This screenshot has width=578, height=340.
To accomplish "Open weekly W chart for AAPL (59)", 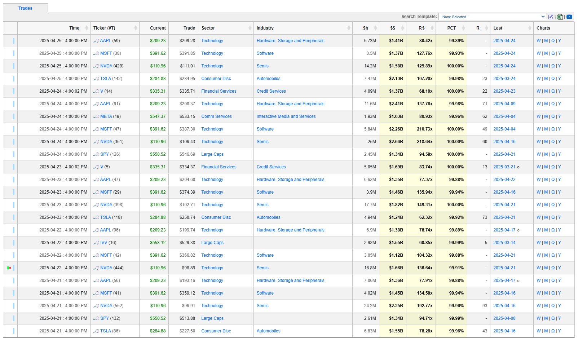I will tap(538, 41).
